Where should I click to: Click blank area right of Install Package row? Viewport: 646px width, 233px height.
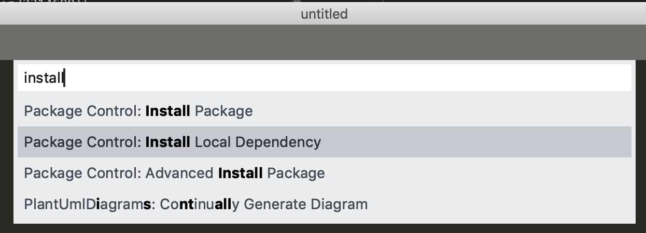tap(441, 111)
